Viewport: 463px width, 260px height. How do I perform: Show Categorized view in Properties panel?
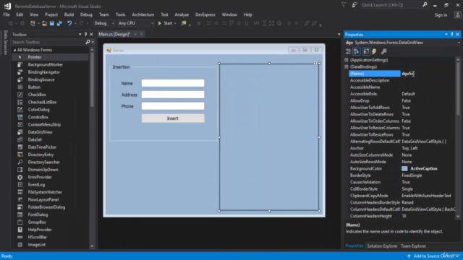(349, 51)
